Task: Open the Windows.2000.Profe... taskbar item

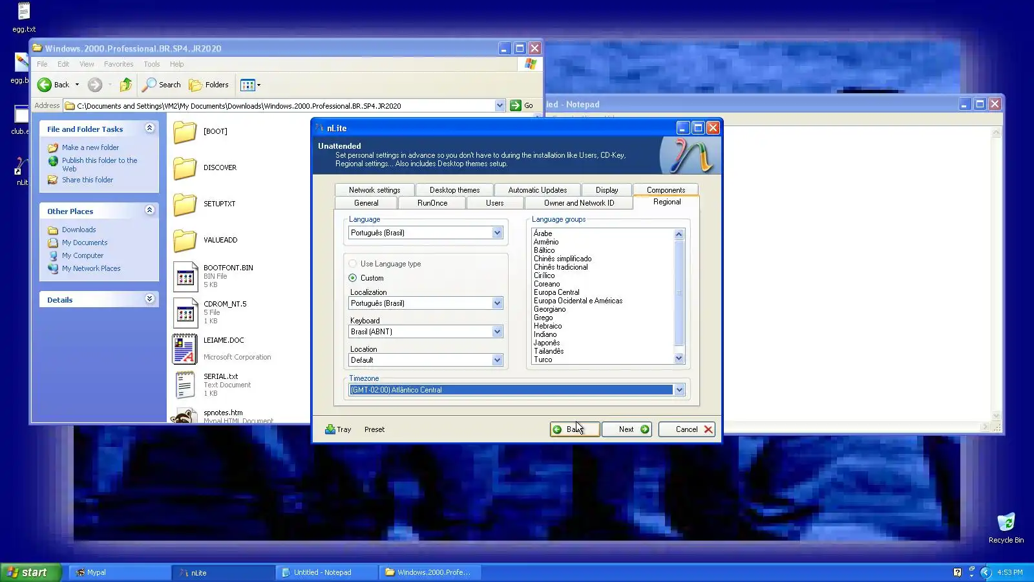Action: point(430,572)
